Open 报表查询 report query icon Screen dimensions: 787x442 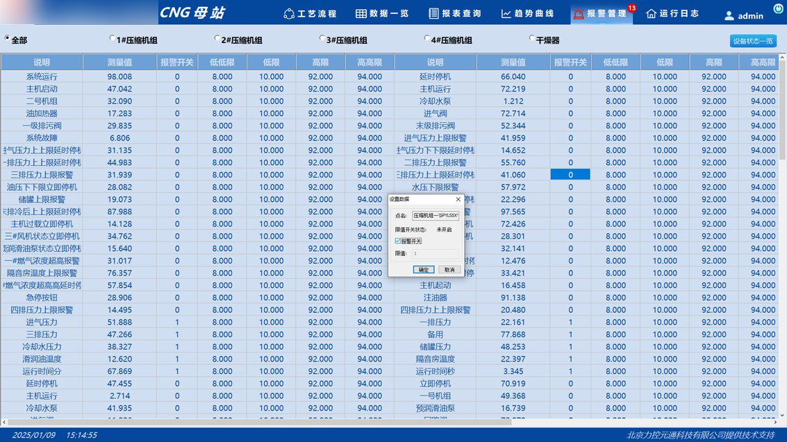pyautogui.click(x=433, y=14)
